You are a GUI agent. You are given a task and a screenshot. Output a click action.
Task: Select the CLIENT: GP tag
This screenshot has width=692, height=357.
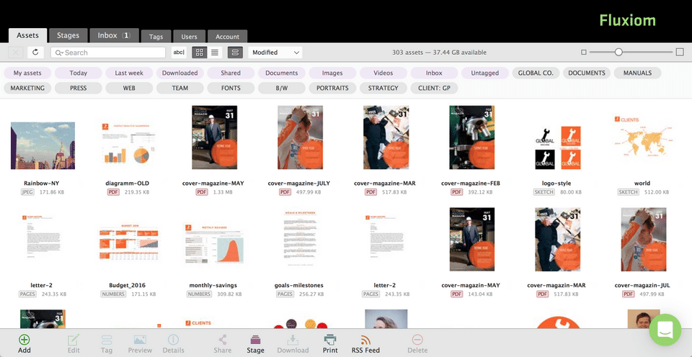(434, 88)
